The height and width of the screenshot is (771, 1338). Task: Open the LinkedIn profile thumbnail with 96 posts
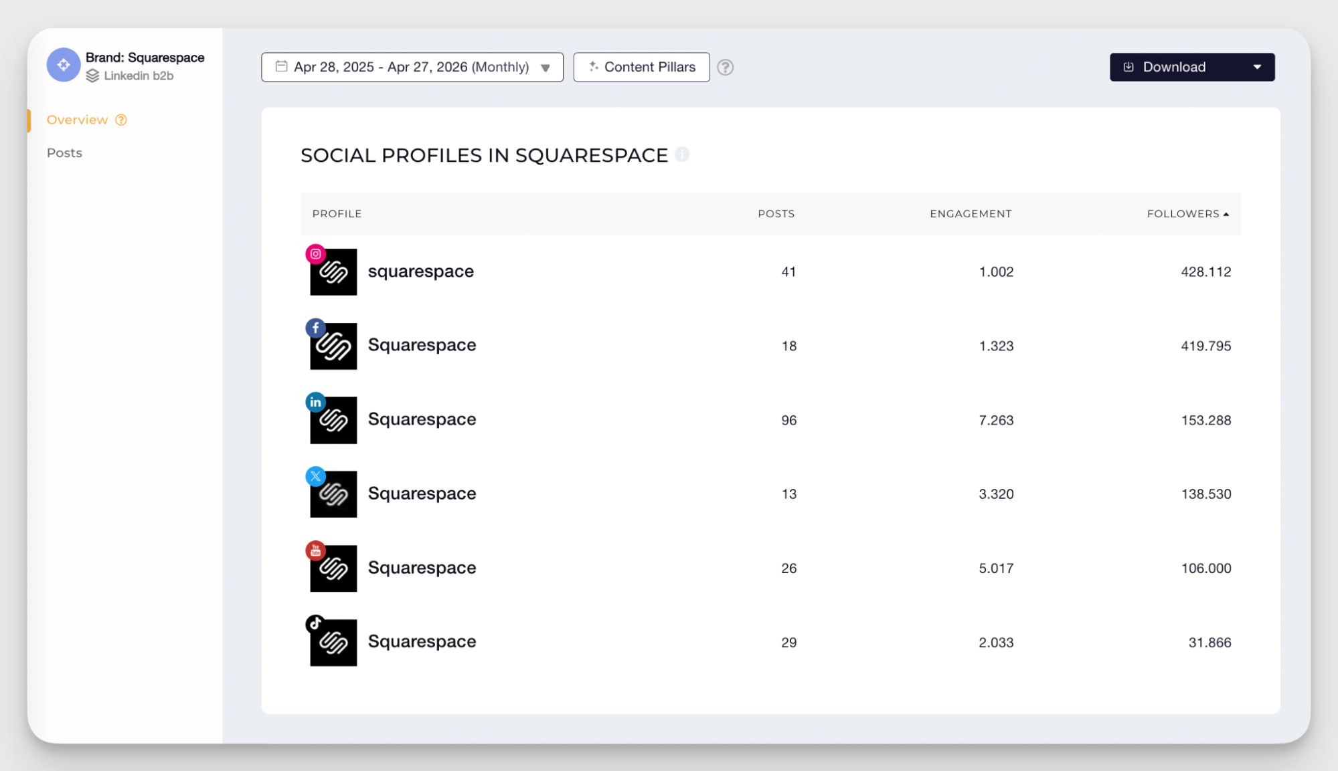click(x=333, y=421)
